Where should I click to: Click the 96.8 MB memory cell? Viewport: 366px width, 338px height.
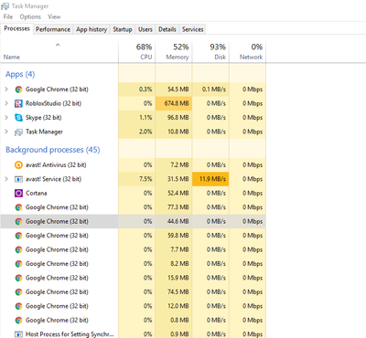tap(174, 118)
